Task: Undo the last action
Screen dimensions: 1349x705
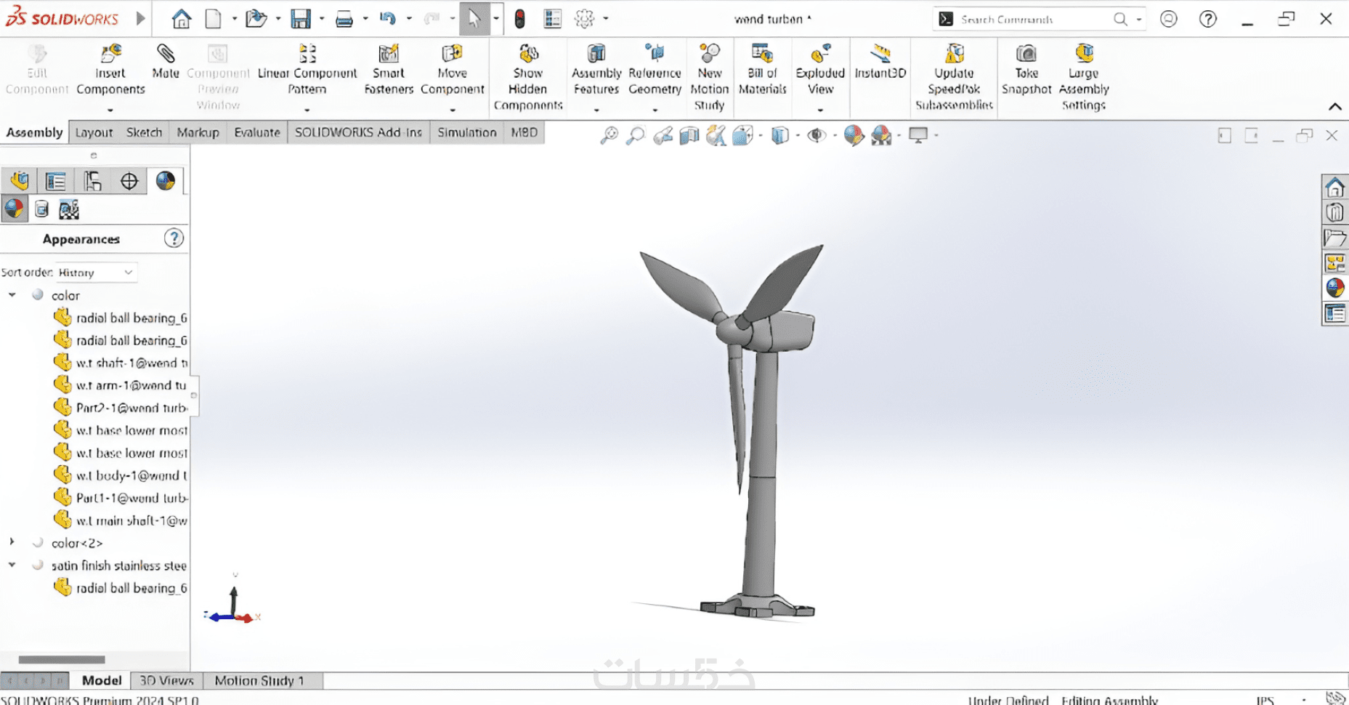Action: pyautogui.click(x=388, y=19)
